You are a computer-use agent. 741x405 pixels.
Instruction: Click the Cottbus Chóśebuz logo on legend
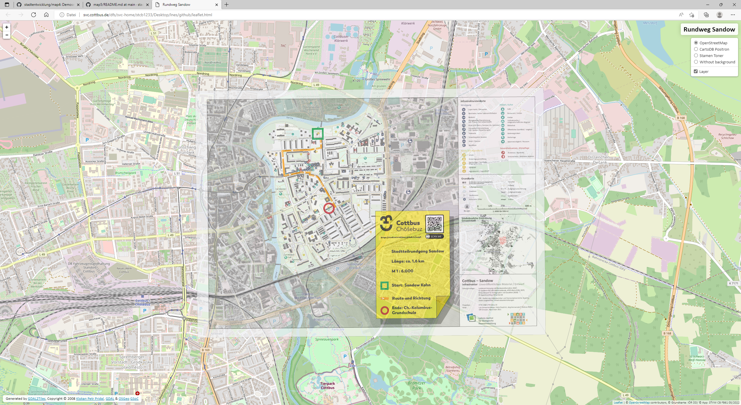click(401, 224)
